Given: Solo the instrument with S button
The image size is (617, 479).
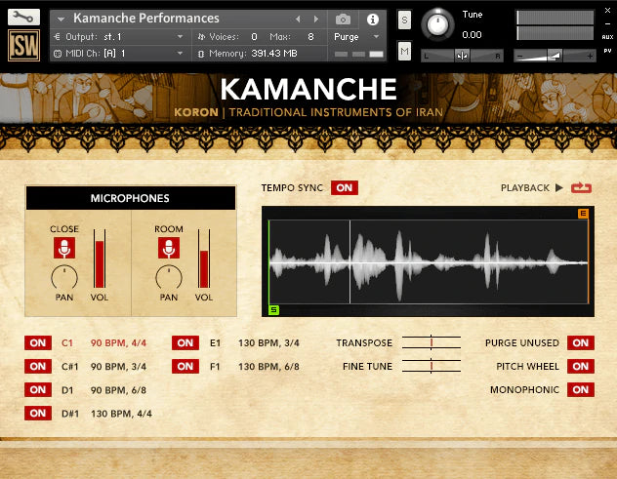Looking at the screenshot, I should point(404,20).
